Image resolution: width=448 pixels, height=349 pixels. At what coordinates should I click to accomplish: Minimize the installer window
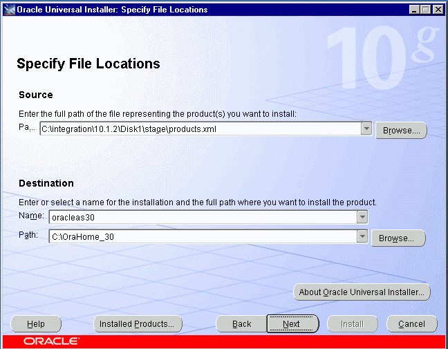(414, 10)
